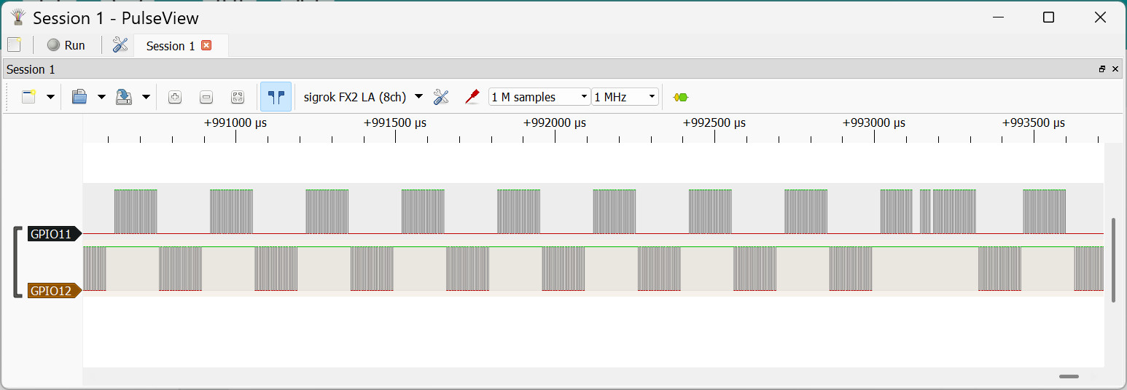1127x390 pixels.
Task: Close the Session 1 tab with the red X
Action: coord(206,45)
